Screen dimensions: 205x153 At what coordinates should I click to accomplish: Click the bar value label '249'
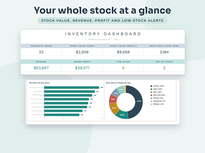(95, 95)
